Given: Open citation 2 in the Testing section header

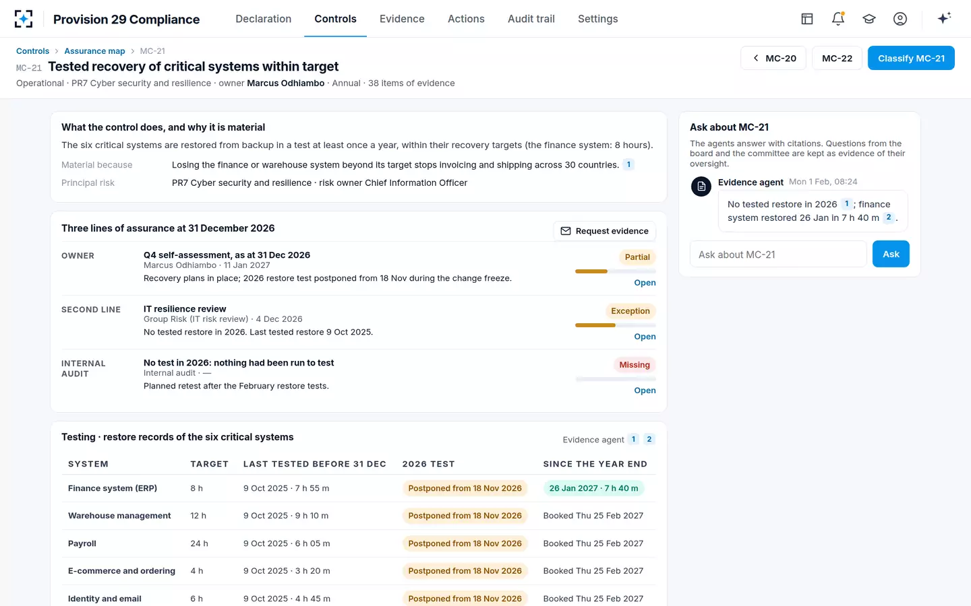Looking at the screenshot, I should 649,439.
